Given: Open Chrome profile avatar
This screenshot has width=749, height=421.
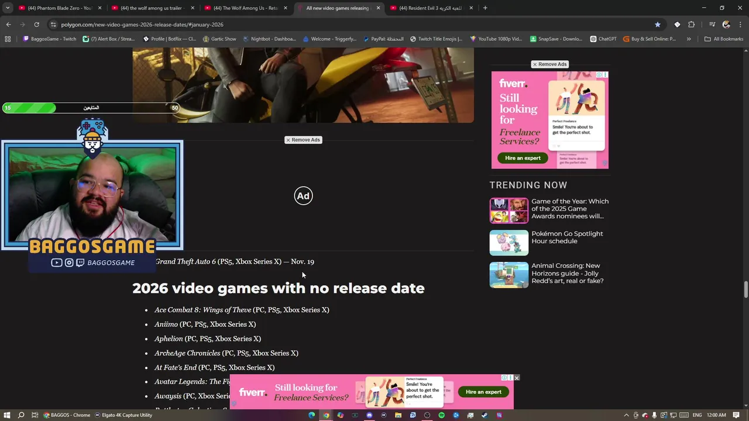Looking at the screenshot, I should click(726, 25).
